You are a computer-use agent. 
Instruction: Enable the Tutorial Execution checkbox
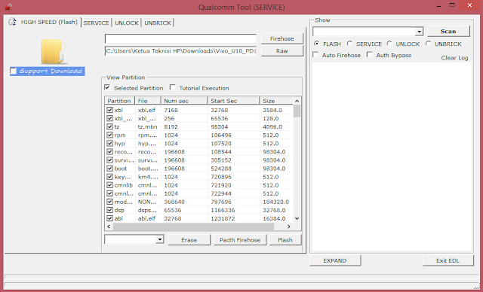pyautogui.click(x=173, y=87)
